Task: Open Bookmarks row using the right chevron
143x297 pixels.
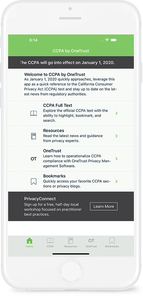Action: (x=116, y=182)
